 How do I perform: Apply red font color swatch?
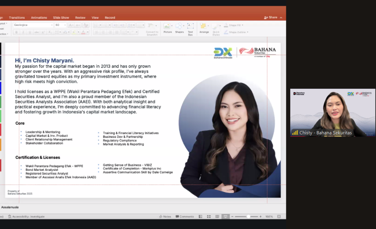(x=83, y=32)
